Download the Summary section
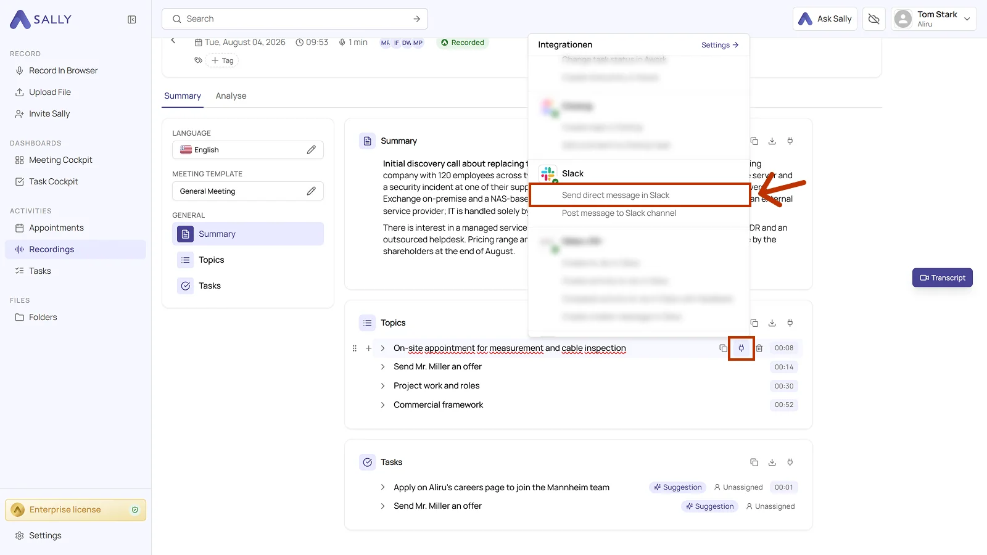The width and height of the screenshot is (987, 555). 772,141
